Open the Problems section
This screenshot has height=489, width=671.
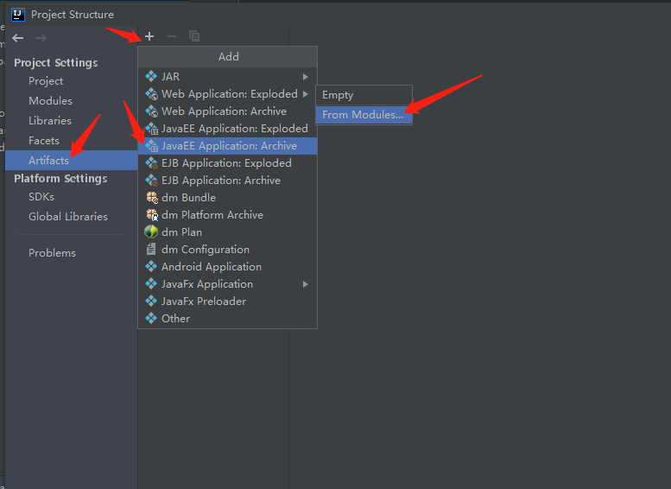[71, 252]
